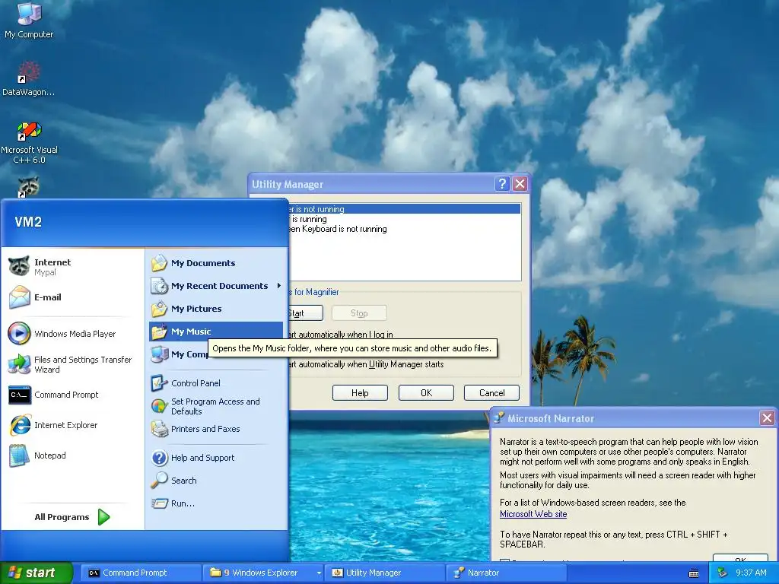Viewport: 779px width, 584px height.
Task: Expand the Windows Explorer taskbar group arrow
Action: [x=319, y=573]
